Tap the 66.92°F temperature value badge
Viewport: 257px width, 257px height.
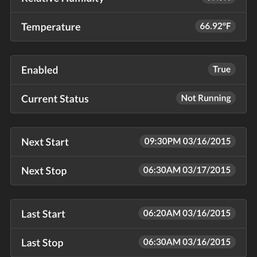[x=215, y=26]
